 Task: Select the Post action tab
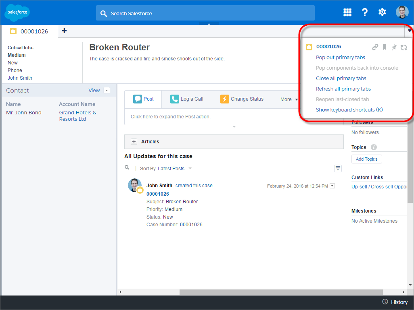point(143,99)
